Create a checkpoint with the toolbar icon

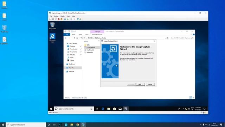(71, 19)
